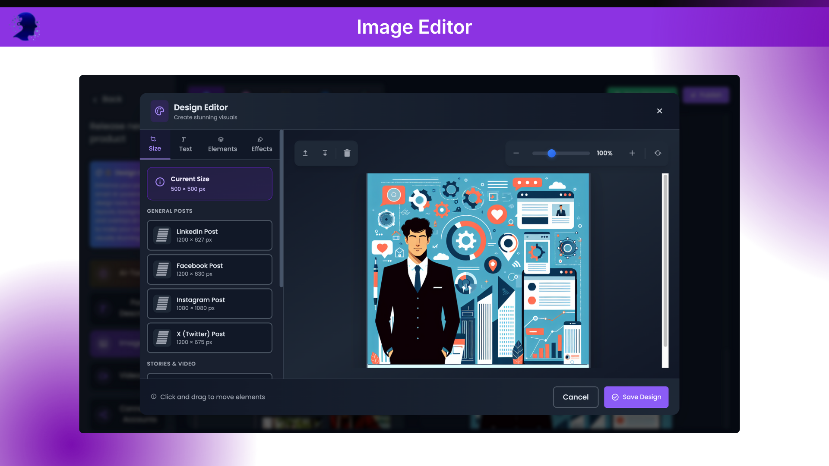Switch to the Text tab
Screen dimensions: 829x466
click(x=185, y=145)
